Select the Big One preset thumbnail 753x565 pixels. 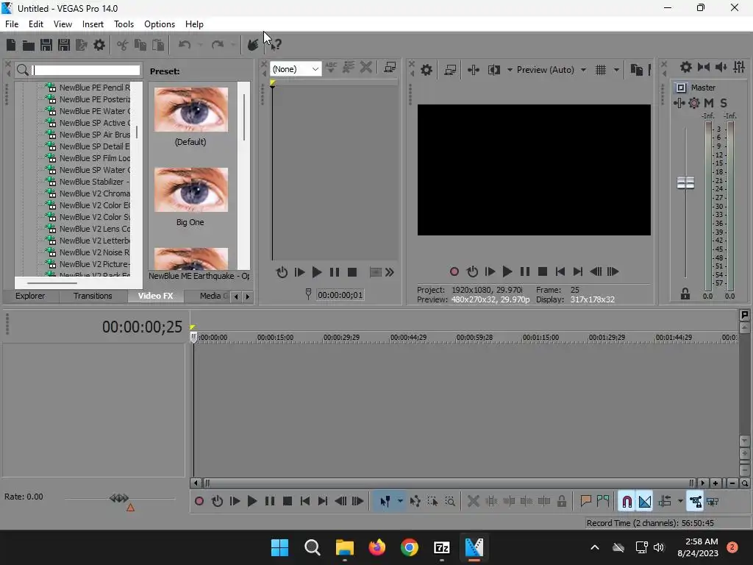pyautogui.click(x=190, y=190)
